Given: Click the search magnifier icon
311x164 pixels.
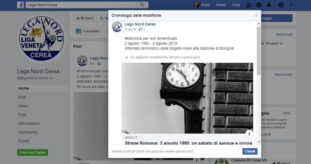Looking at the screenshot, I should (142, 5).
